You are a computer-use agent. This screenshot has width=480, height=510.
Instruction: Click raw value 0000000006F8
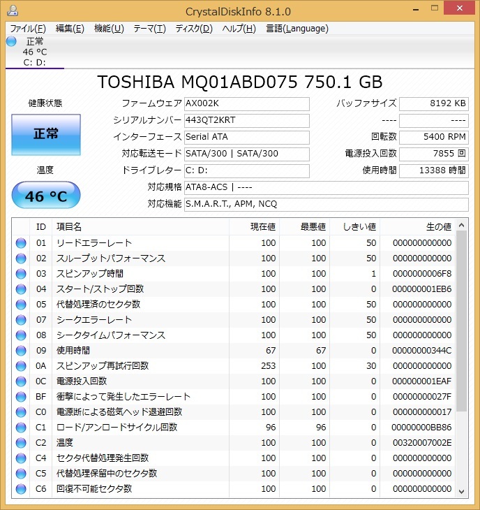[422, 274]
